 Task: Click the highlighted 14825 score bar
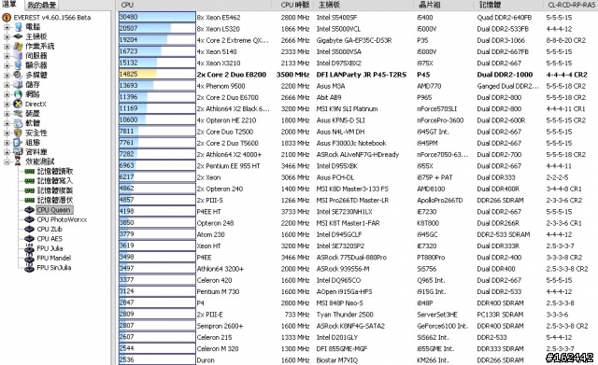(x=157, y=75)
